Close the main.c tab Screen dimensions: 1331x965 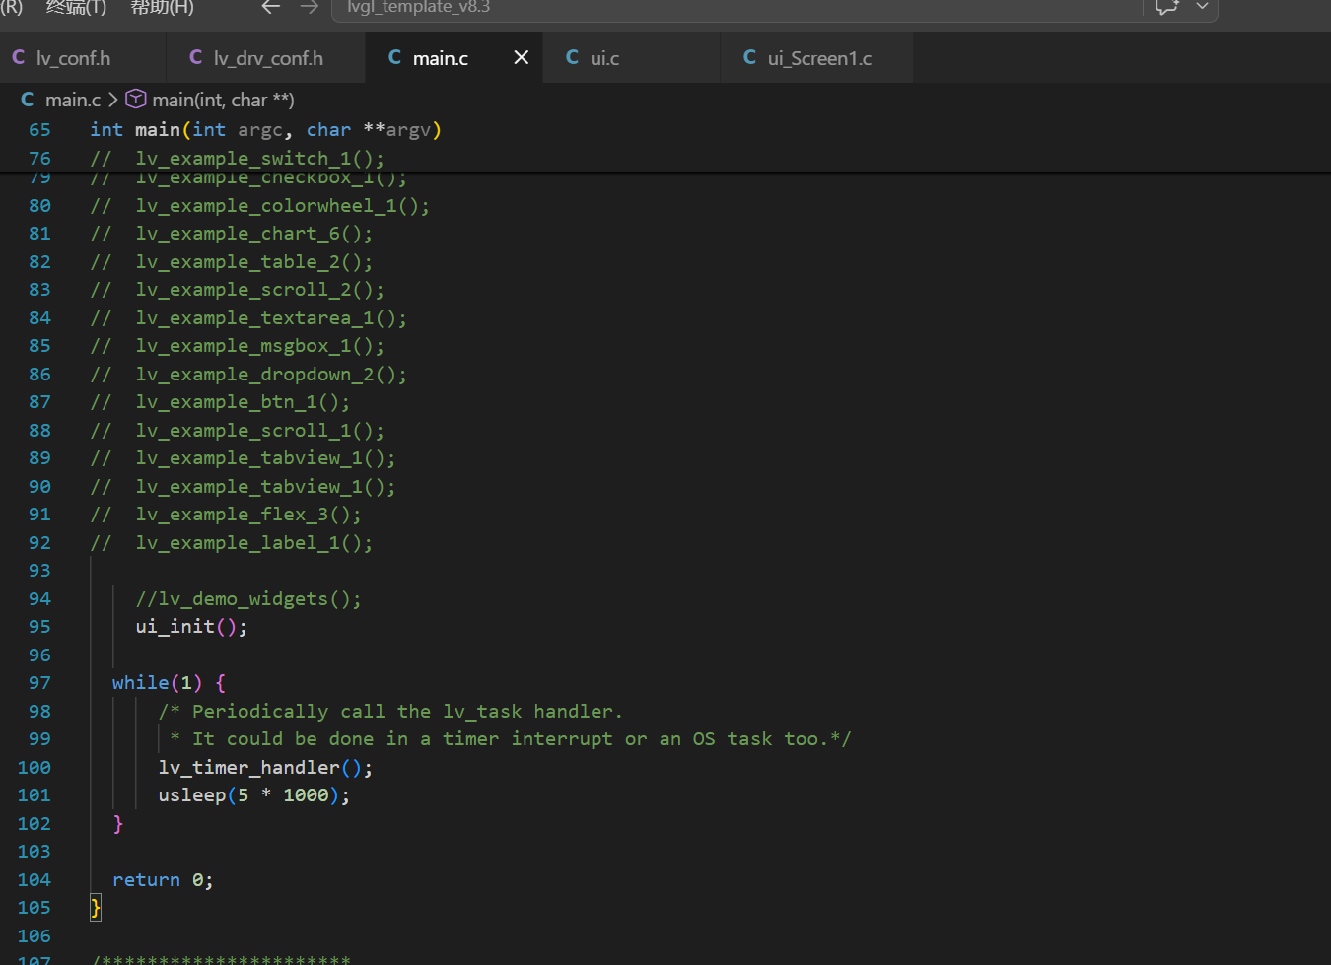522,58
